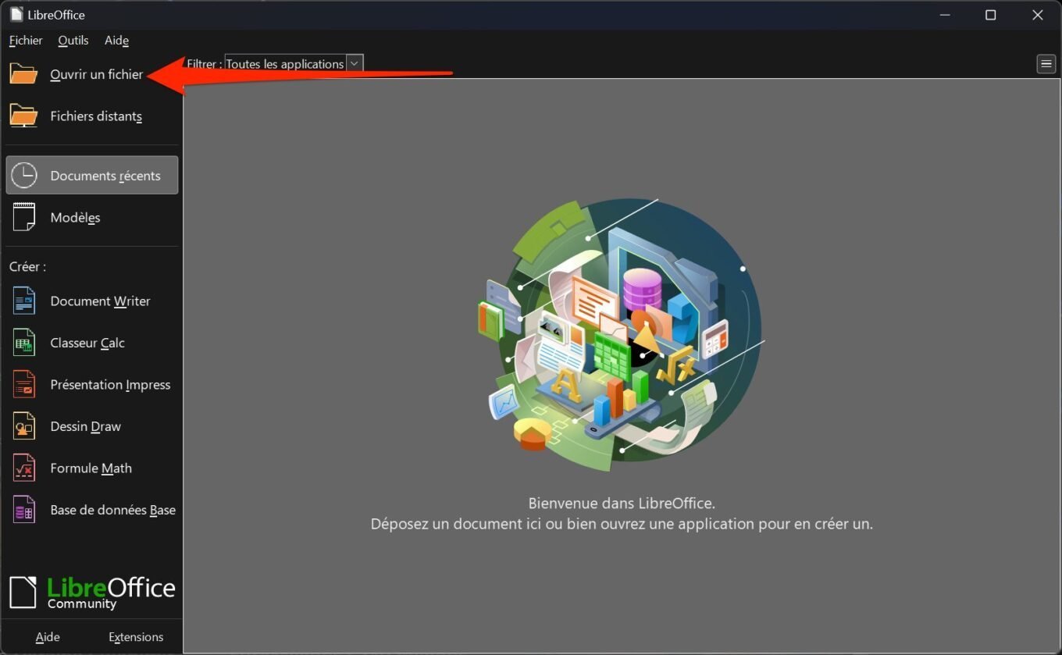The height and width of the screenshot is (655, 1062).
Task: Click the Formule Math label
Action: coord(91,468)
